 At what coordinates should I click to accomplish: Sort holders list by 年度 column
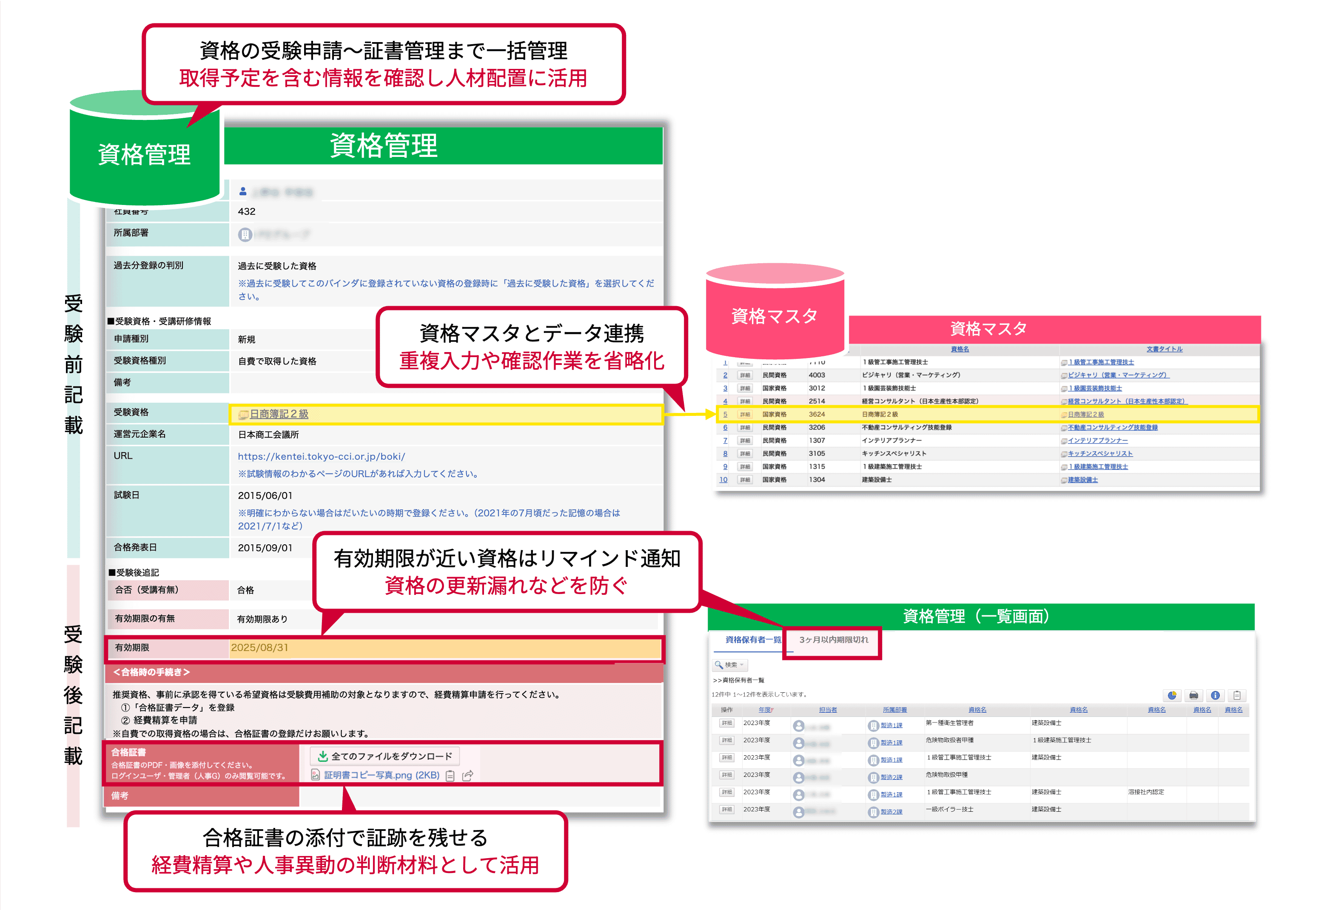pos(766,710)
